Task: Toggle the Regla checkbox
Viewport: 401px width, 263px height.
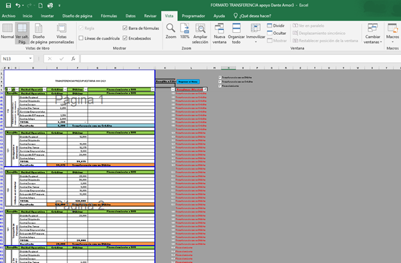Action: (x=81, y=28)
